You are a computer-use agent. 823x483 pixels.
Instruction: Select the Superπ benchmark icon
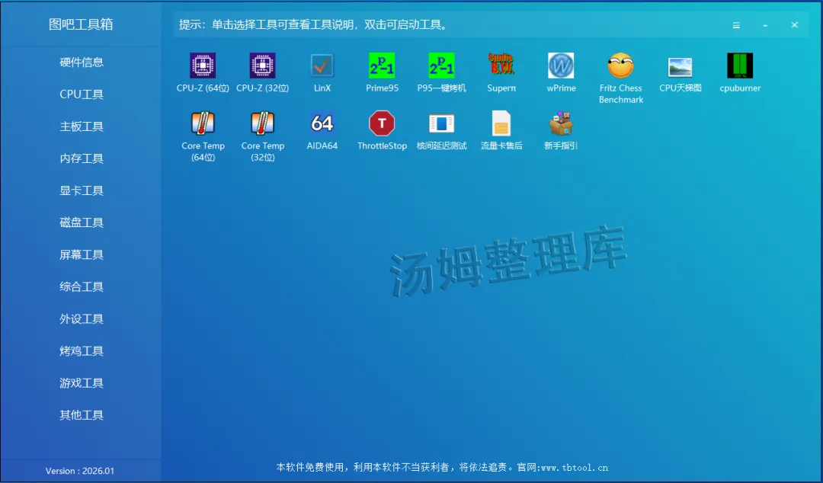[501, 65]
